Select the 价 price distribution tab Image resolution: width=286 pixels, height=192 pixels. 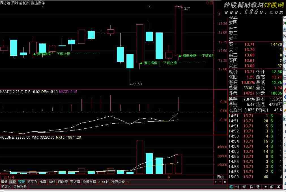coord(238,187)
